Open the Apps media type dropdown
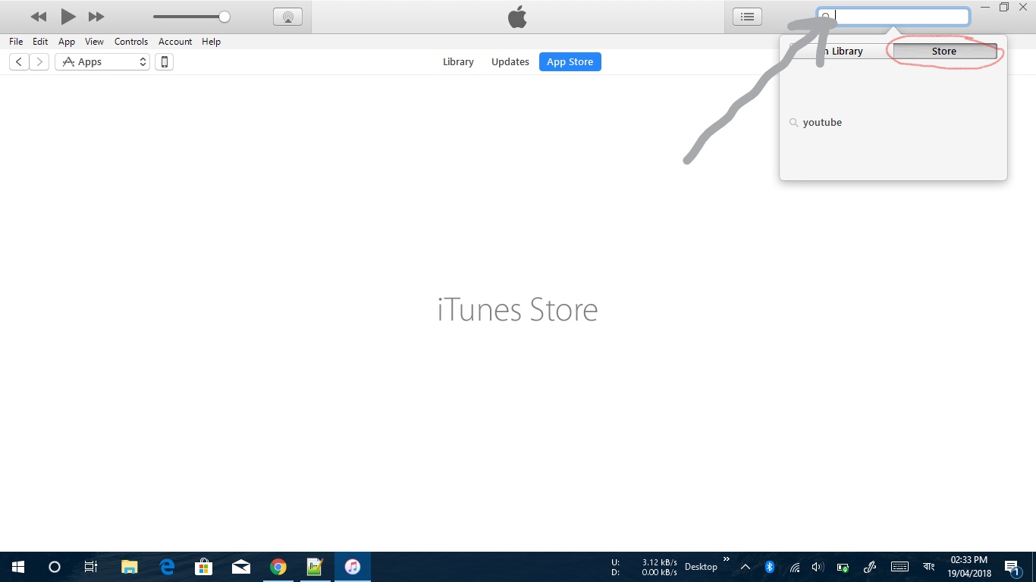This screenshot has height=582, width=1036. pyautogui.click(x=102, y=62)
